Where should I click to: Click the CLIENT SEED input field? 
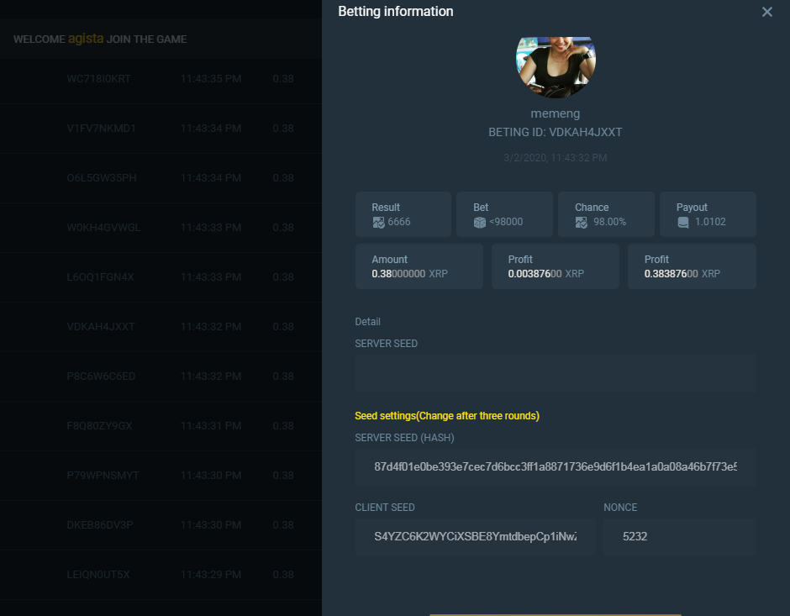coord(475,536)
